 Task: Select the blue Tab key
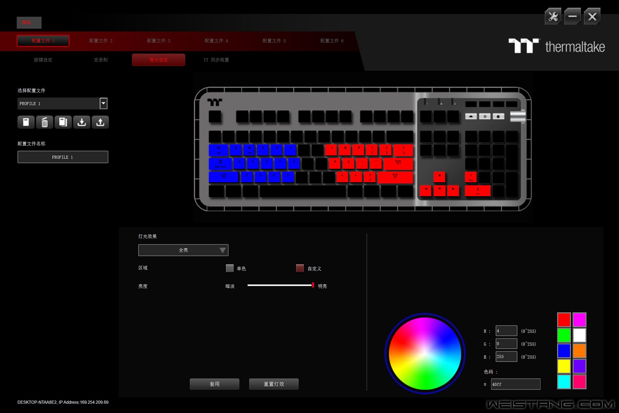tap(218, 150)
